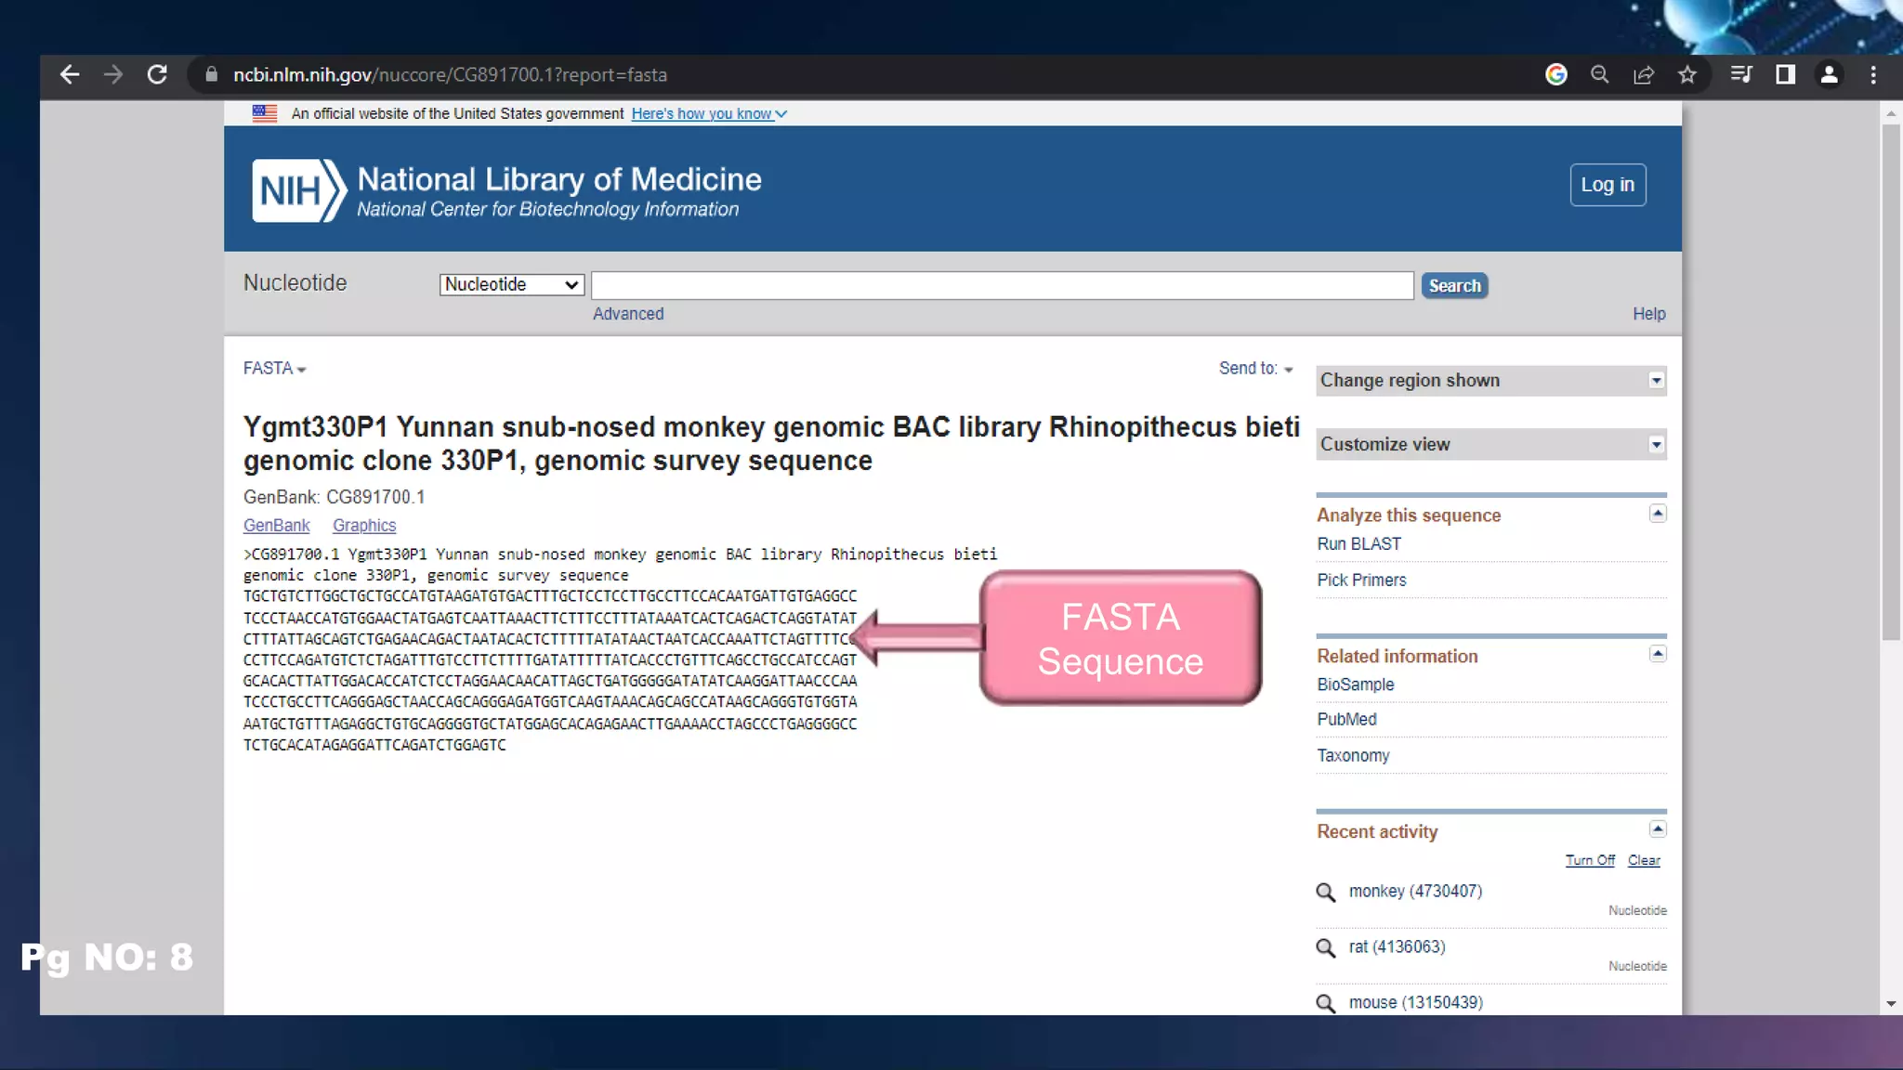This screenshot has height=1070, width=1903.
Task: Click the share page icon
Action: [1644, 75]
